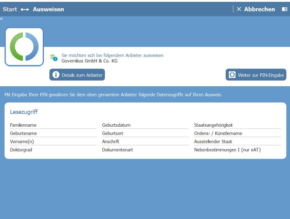Click the Doktorgrad entry

click(x=21, y=150)
